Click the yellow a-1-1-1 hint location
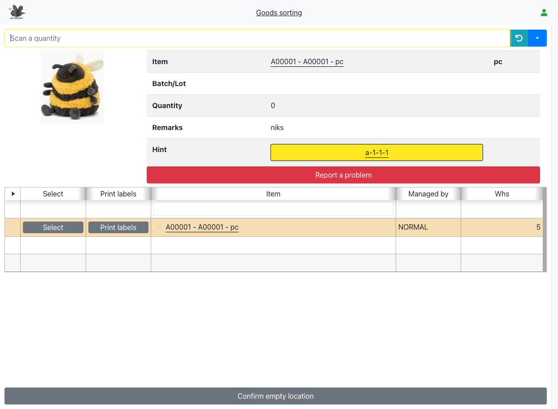The width and height of the screenshot is (558, 409). [x=376, y=152]
